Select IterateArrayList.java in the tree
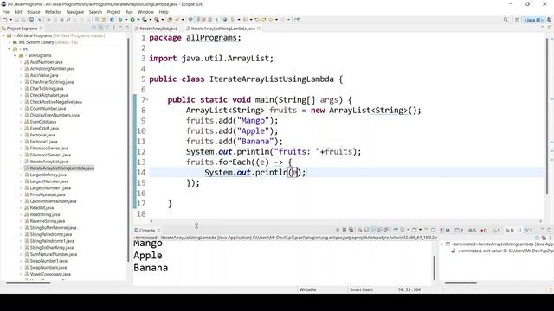 click(48, 162)
